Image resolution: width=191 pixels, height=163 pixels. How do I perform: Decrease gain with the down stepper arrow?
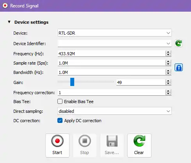coord(168,84)
